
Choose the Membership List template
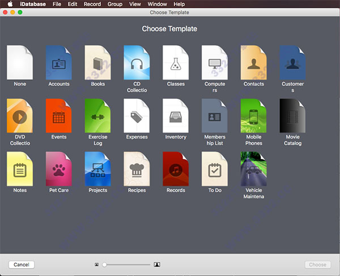(215, 115)
